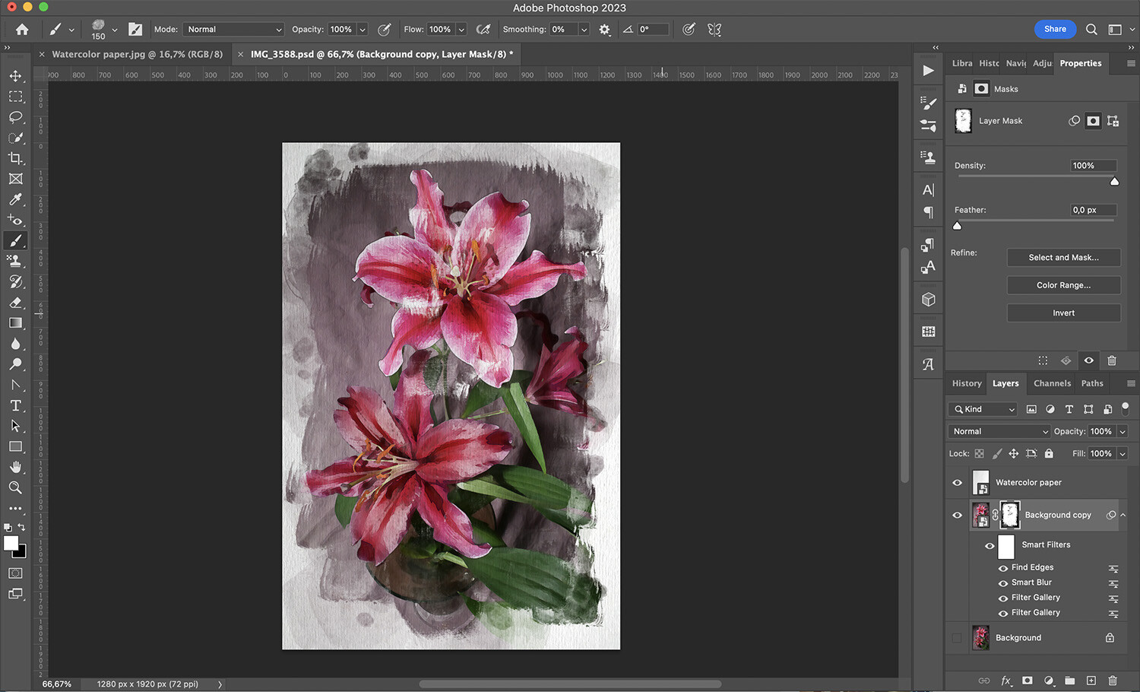Hide the Smart Blur smart filter

tap(1003, 582)
